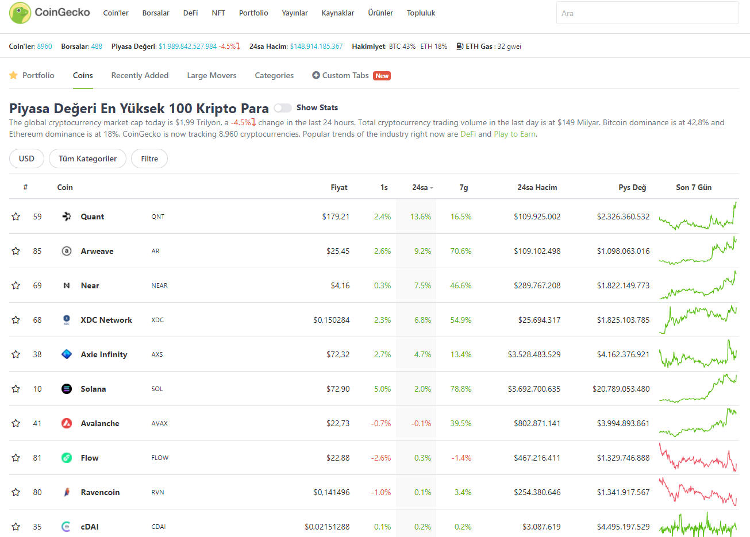This screenshot has height=537, width=750.
Task: Open the Kaynaklar menu
Action: [x=338, y=13]
